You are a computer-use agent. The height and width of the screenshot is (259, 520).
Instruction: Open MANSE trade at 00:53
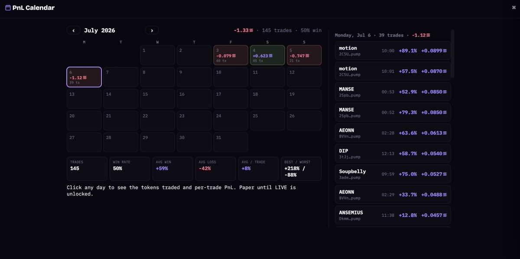click(393, 92)
